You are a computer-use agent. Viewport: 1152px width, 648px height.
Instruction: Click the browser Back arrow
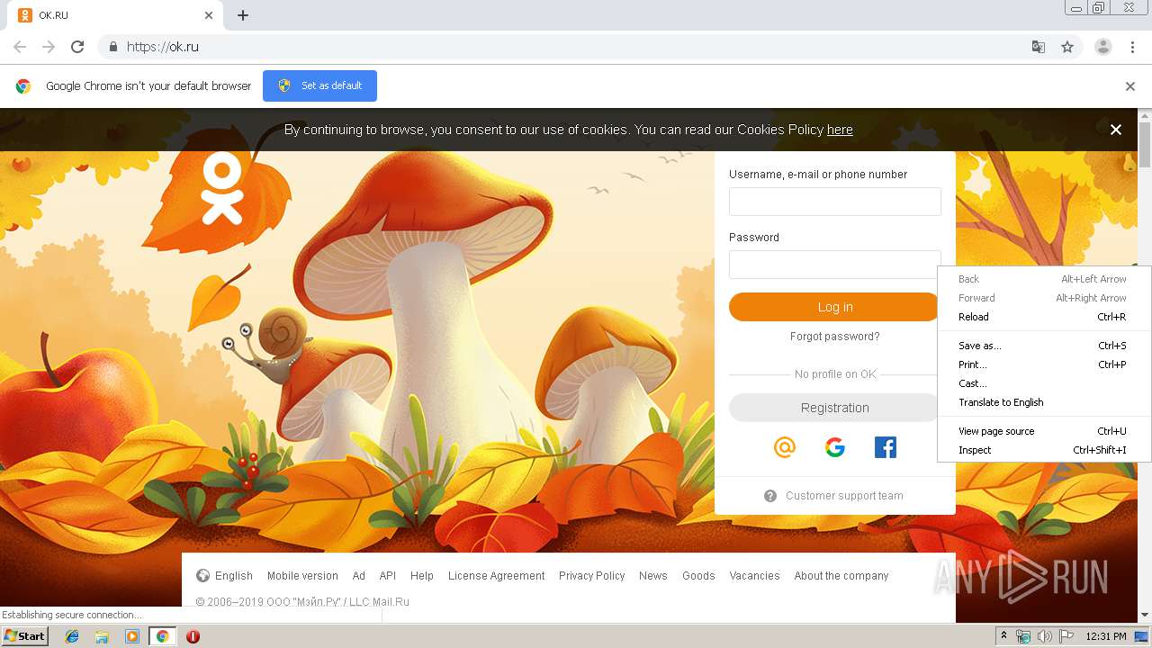point(20,47)
